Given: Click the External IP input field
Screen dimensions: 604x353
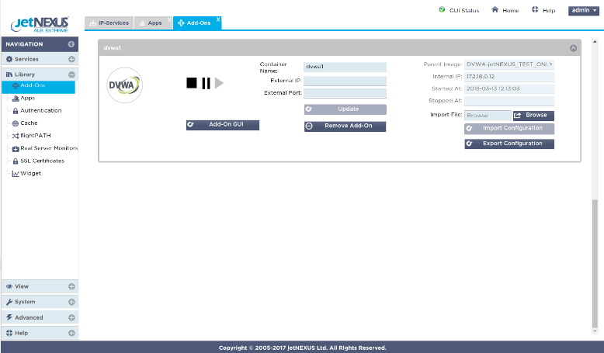Looking at the screenshot, I should [x=345, y=81].
